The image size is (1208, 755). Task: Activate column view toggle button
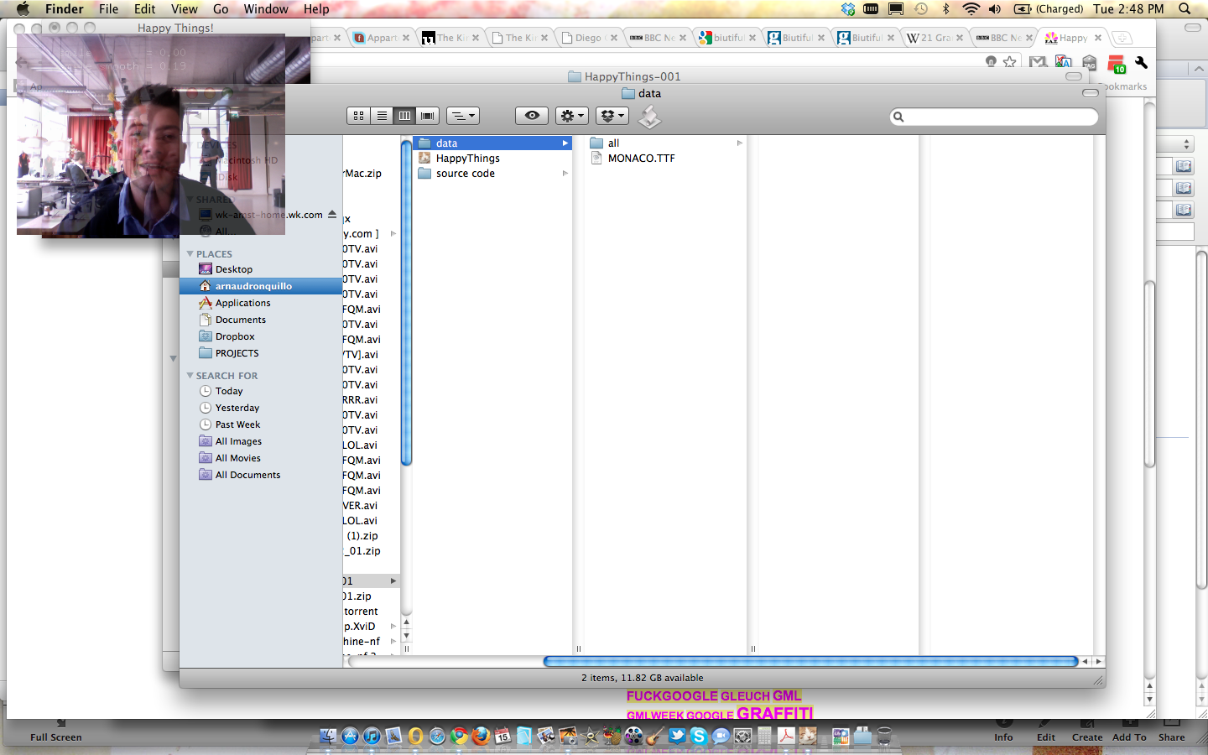coord(404,116)
